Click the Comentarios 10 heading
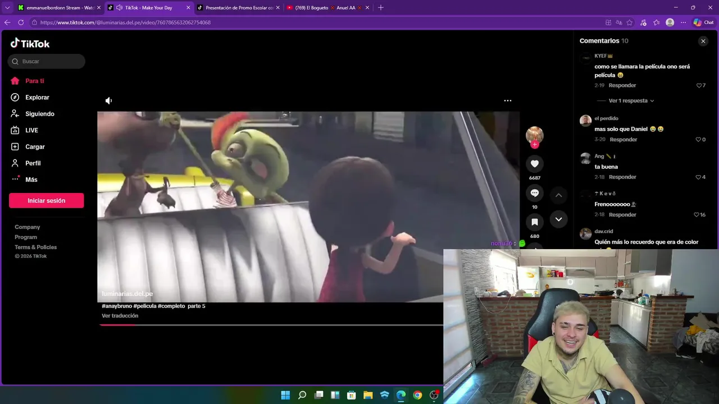Viewport: 719px width, 404px height. coord(604,41)
